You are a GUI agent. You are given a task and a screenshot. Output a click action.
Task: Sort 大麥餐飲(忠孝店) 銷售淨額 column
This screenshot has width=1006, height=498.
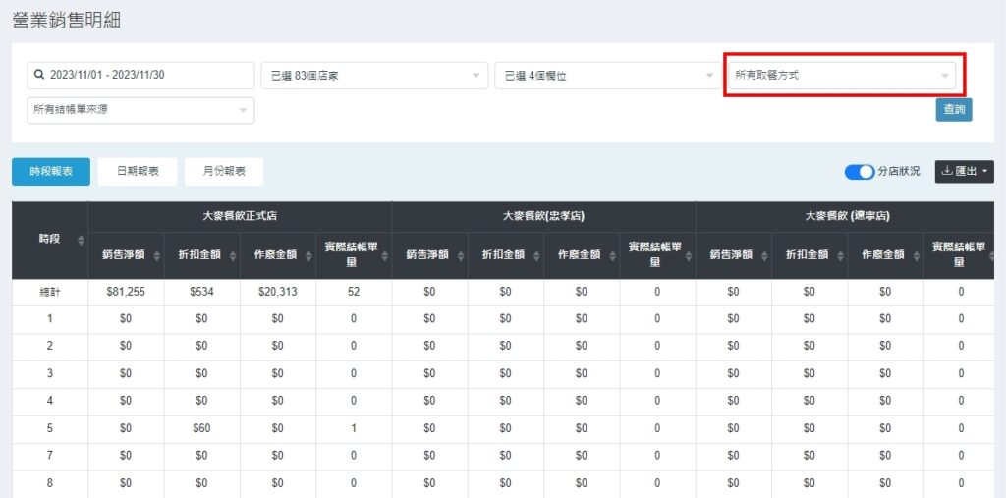[459, 255]
